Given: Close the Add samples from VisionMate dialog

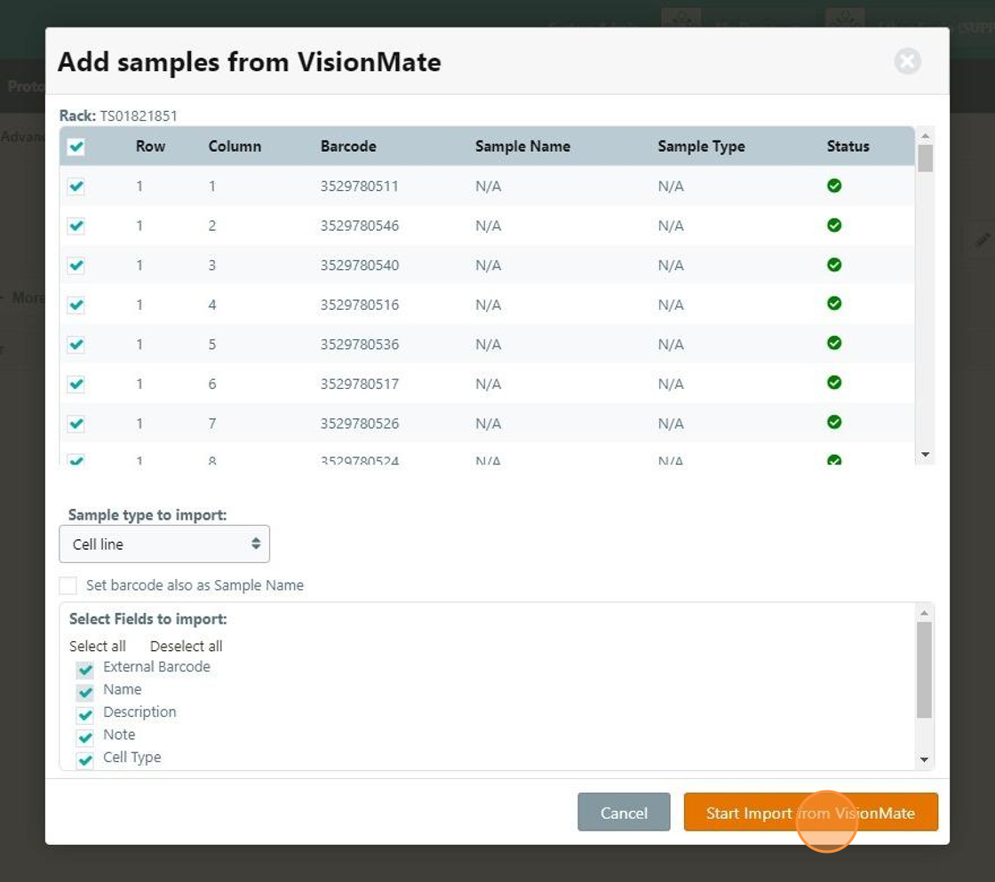Looking at the screenshot, I should pos(907,61).
